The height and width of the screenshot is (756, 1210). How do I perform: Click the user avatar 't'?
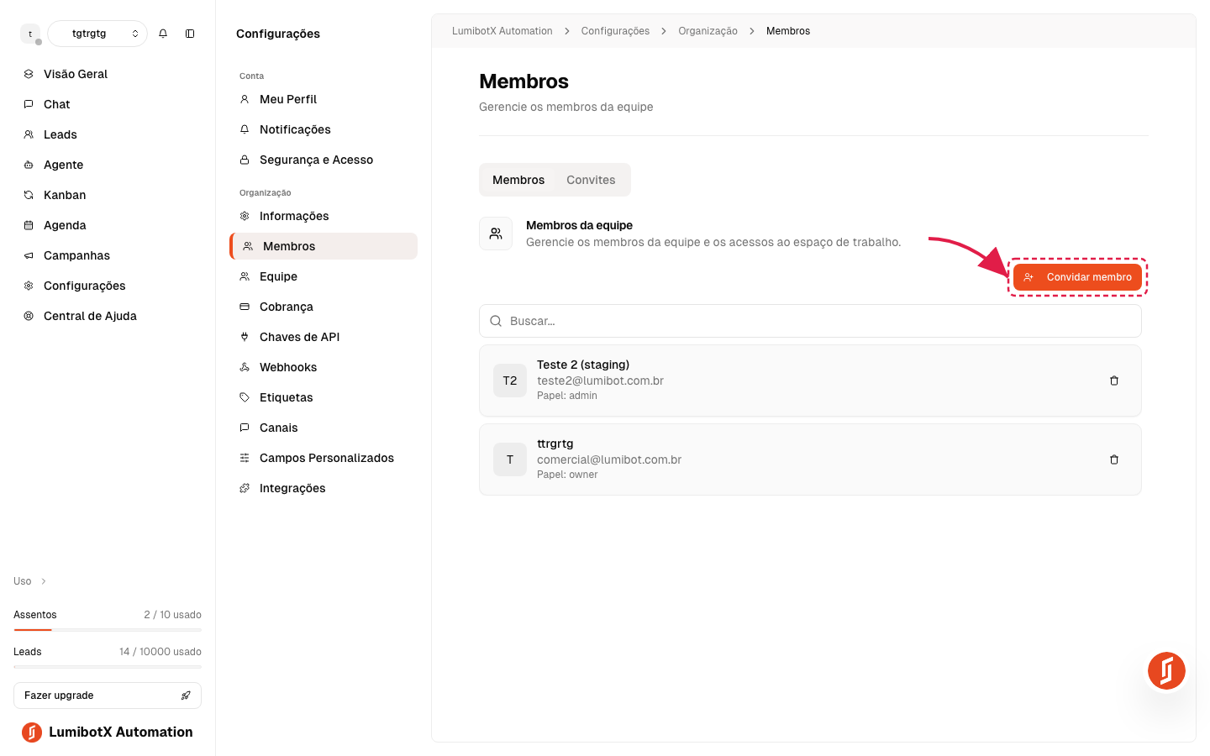pyautogui.click(x=30, y=34)
